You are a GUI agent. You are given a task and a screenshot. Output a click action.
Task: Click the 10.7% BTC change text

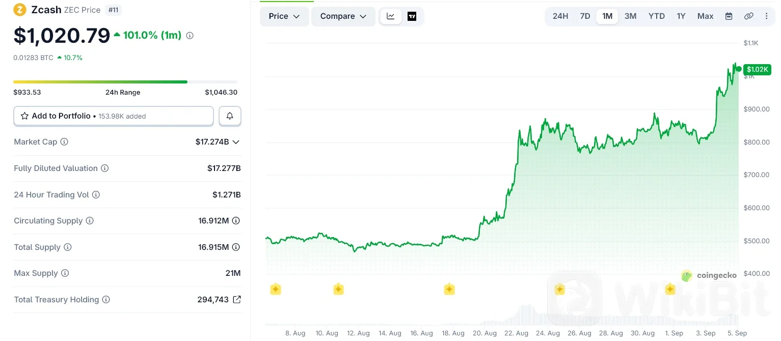[73, 58]
